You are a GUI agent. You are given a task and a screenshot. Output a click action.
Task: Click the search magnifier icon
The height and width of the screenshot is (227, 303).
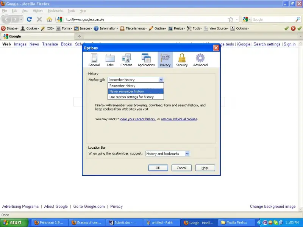(x=298, y=19)
